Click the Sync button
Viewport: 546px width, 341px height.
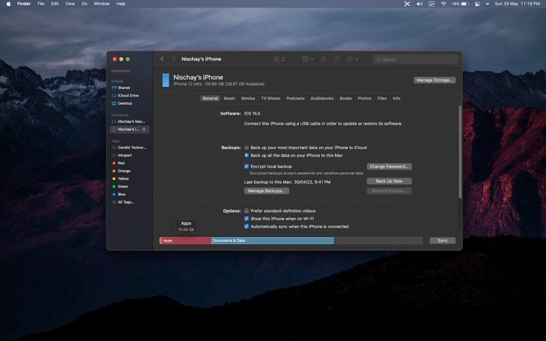pyautogui.click(x=442, y=241)
